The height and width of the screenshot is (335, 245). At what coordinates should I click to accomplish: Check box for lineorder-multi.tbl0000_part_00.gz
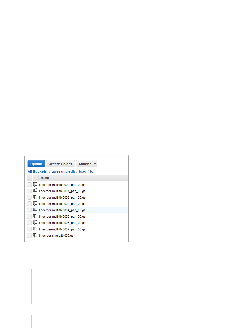click(x=30, y=185)
